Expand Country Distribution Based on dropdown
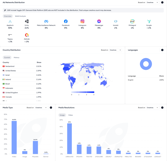Screen dimensions: 167x161 pos(115,50)
